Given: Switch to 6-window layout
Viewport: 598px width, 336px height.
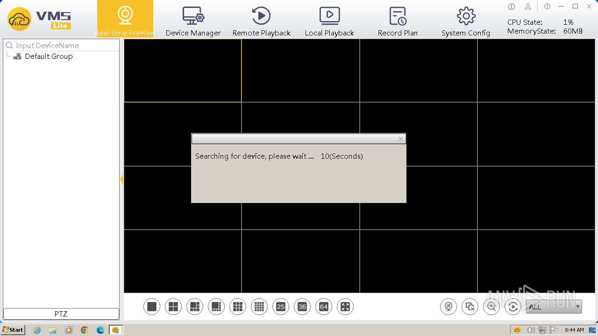Looking at the screenshot, I should (195, 307).
